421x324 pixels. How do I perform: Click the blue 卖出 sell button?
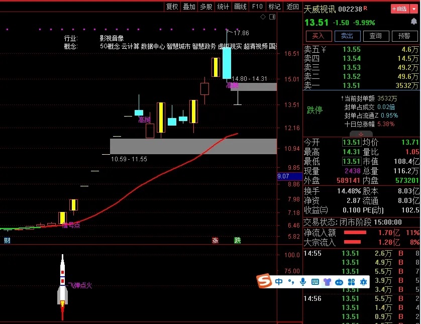(348, 36)
